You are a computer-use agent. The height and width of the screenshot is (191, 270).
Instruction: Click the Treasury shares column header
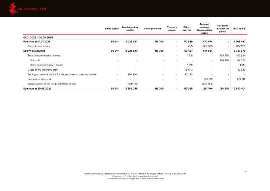[x=172, y=29]
